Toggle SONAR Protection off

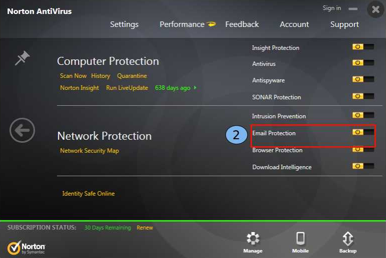coord(363,96)
